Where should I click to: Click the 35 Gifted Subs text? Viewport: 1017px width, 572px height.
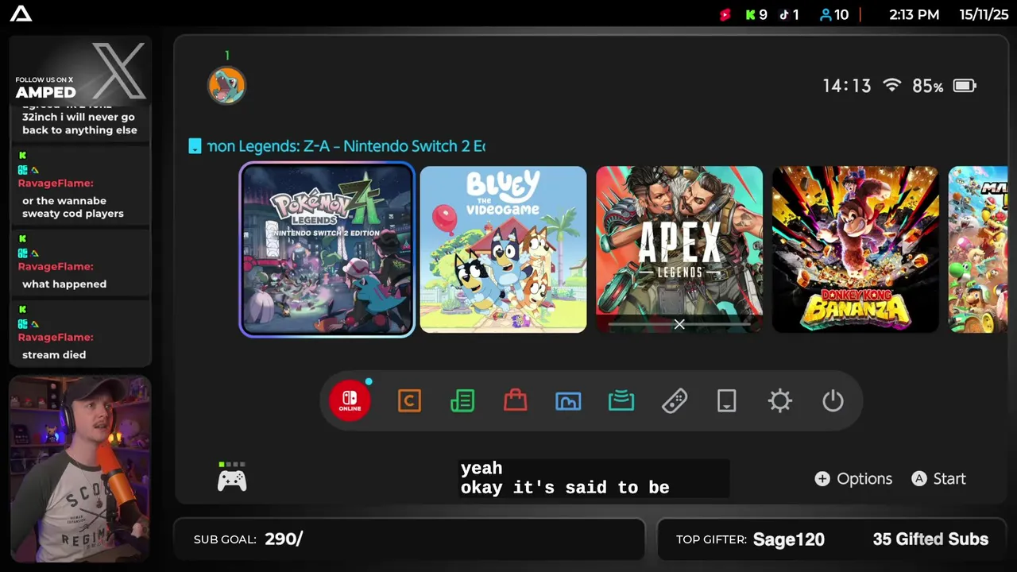point(930,539)
